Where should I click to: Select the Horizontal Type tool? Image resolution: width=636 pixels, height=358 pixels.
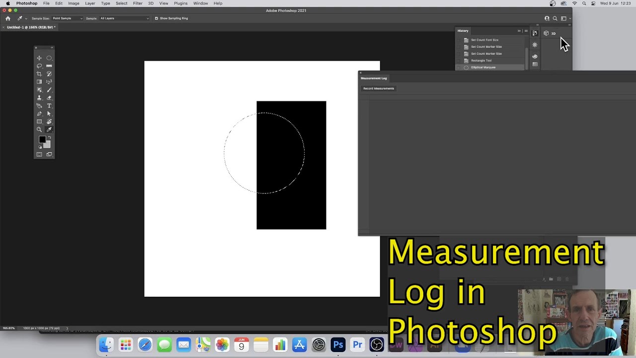tap(49, 106)
